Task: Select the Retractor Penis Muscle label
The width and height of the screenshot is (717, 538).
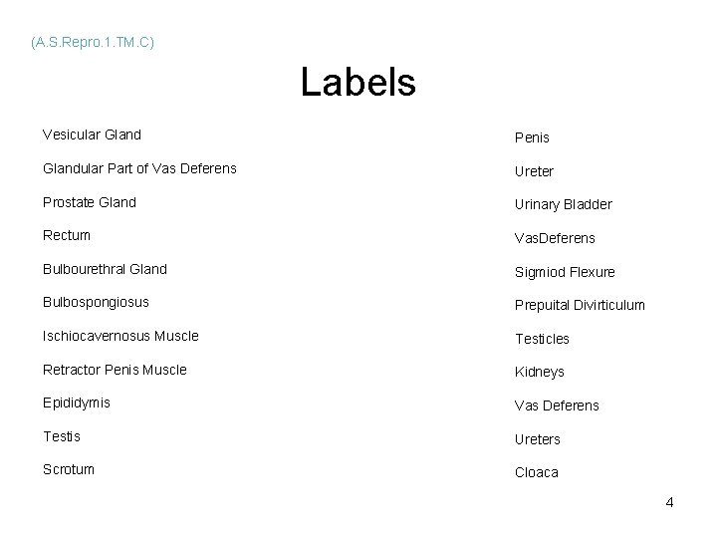Action: coord(115,370)
